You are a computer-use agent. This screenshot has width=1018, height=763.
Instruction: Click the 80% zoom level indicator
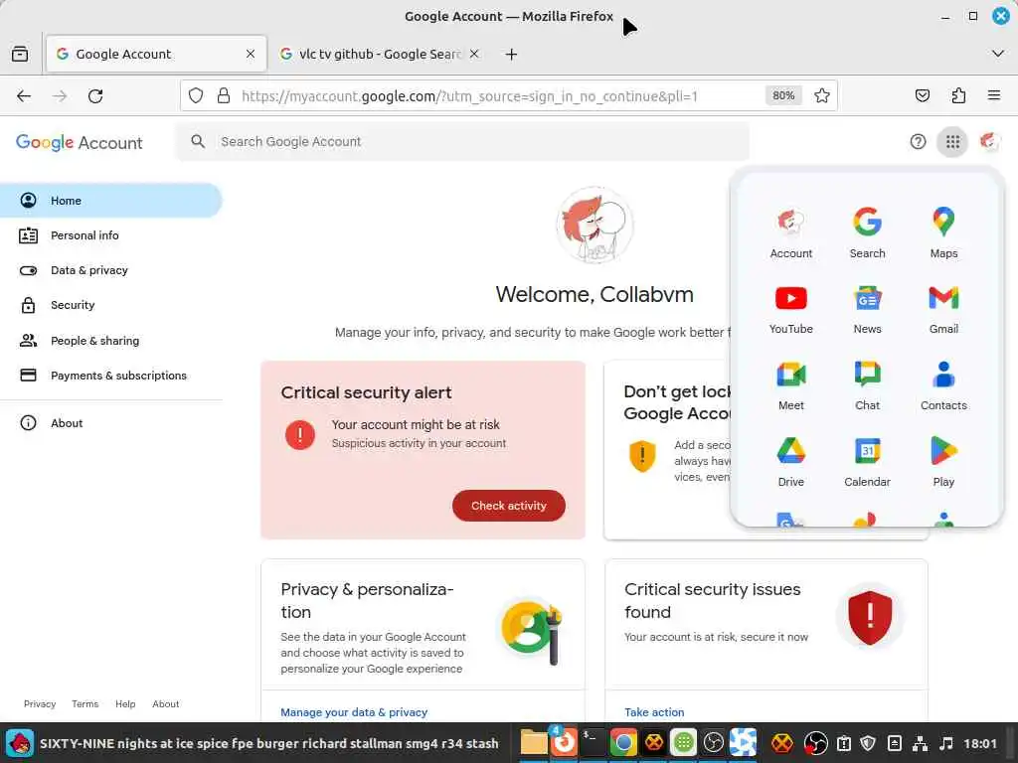(x=783, y=96)
